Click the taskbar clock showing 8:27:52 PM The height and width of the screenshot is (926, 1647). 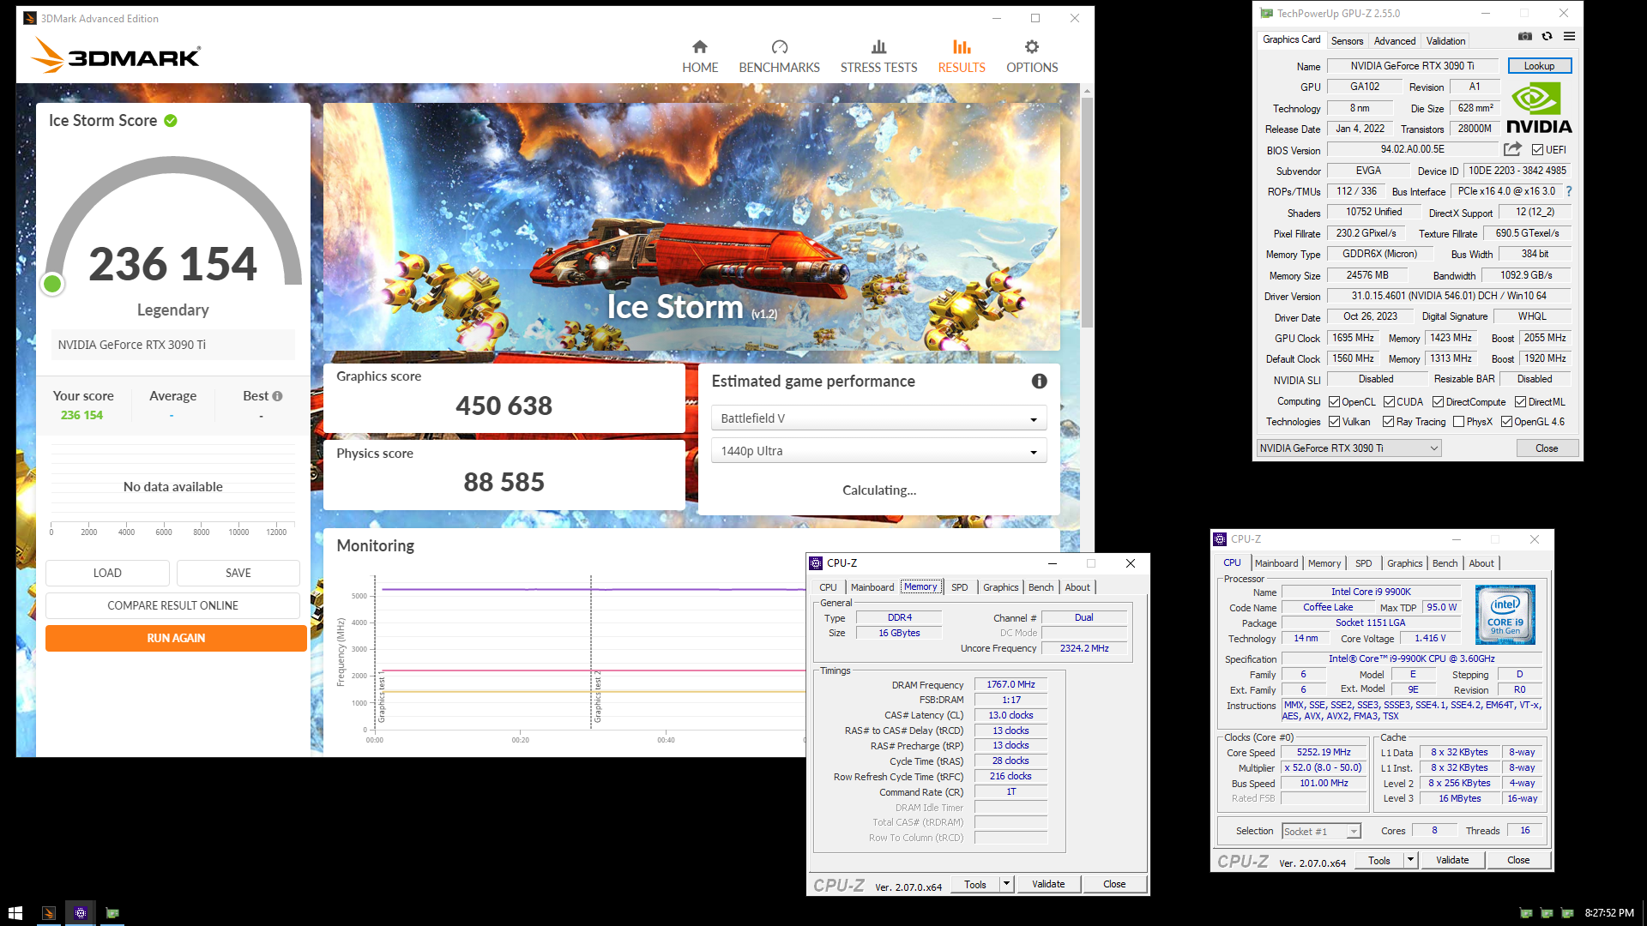pos(1609,913)
